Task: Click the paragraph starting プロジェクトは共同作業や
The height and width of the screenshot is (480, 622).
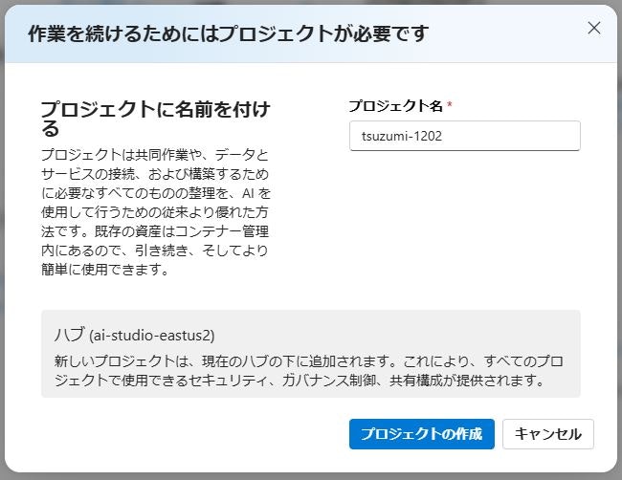Action: [x=155, y=212]
